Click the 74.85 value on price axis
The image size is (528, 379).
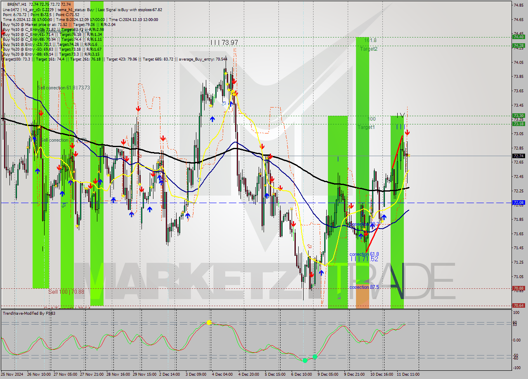coord(518,5)
